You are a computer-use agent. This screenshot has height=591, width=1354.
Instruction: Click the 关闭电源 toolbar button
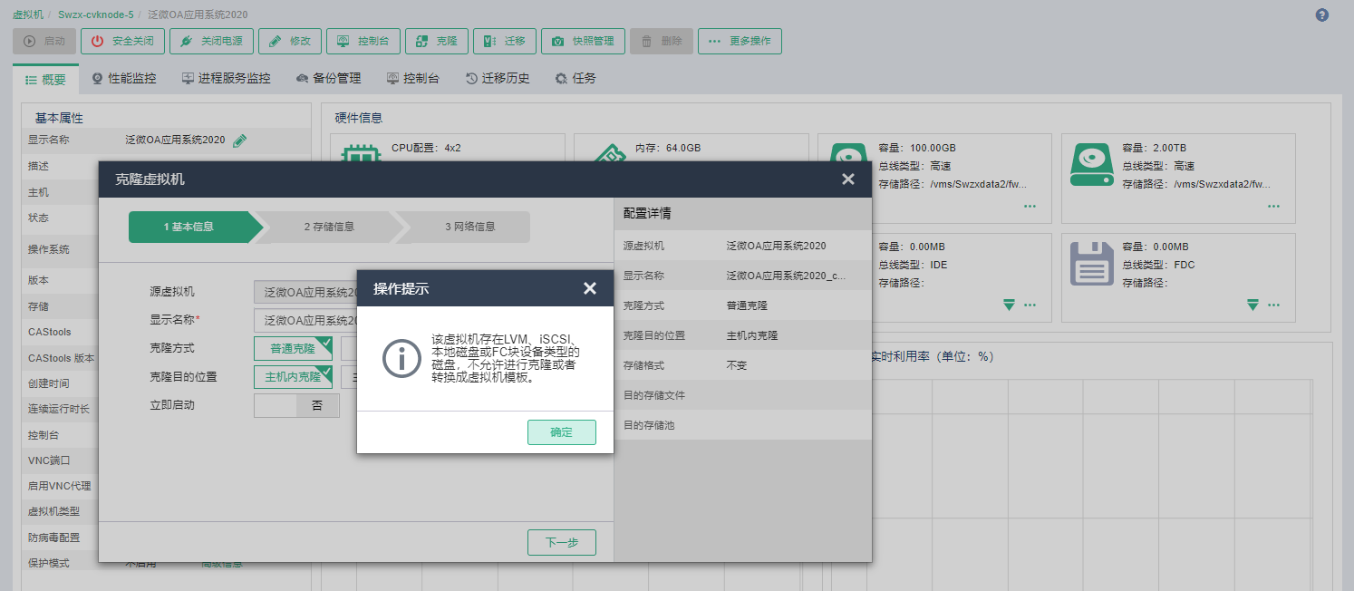point(211,41)
